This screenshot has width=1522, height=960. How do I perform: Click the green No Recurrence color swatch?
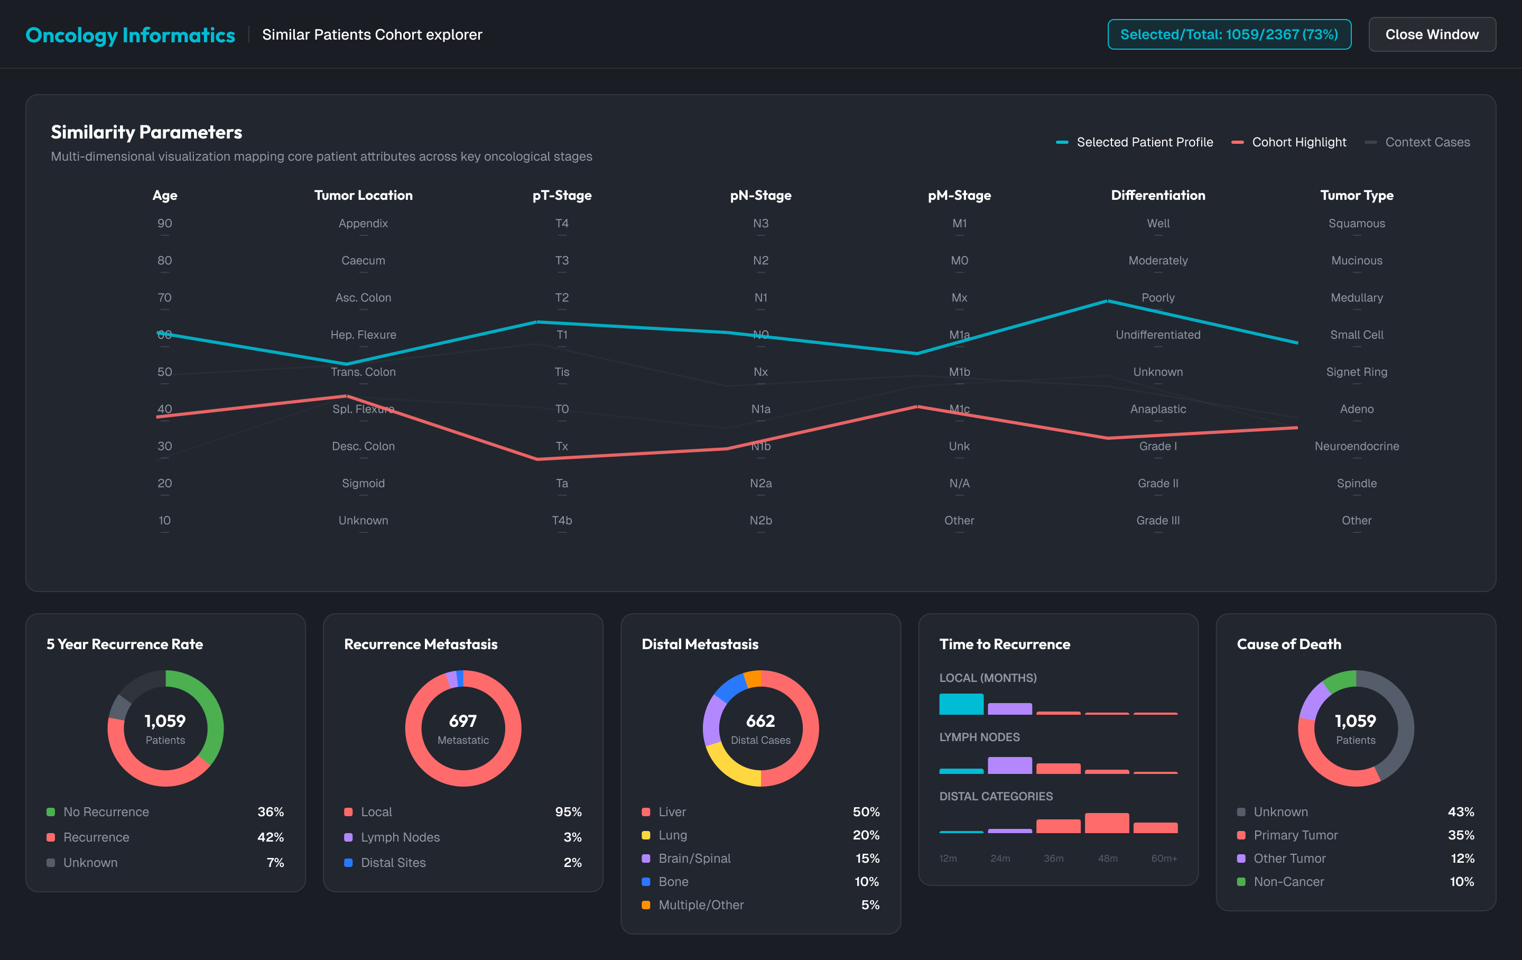click(x=51, y=812)
